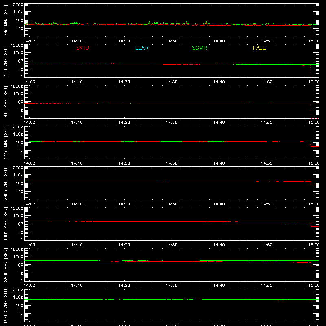
Task: Select the 2695 MHz [SFU] axis title
Action: click(6, 183)
